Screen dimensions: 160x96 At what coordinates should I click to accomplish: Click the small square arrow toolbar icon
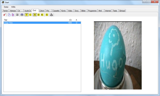17,15
